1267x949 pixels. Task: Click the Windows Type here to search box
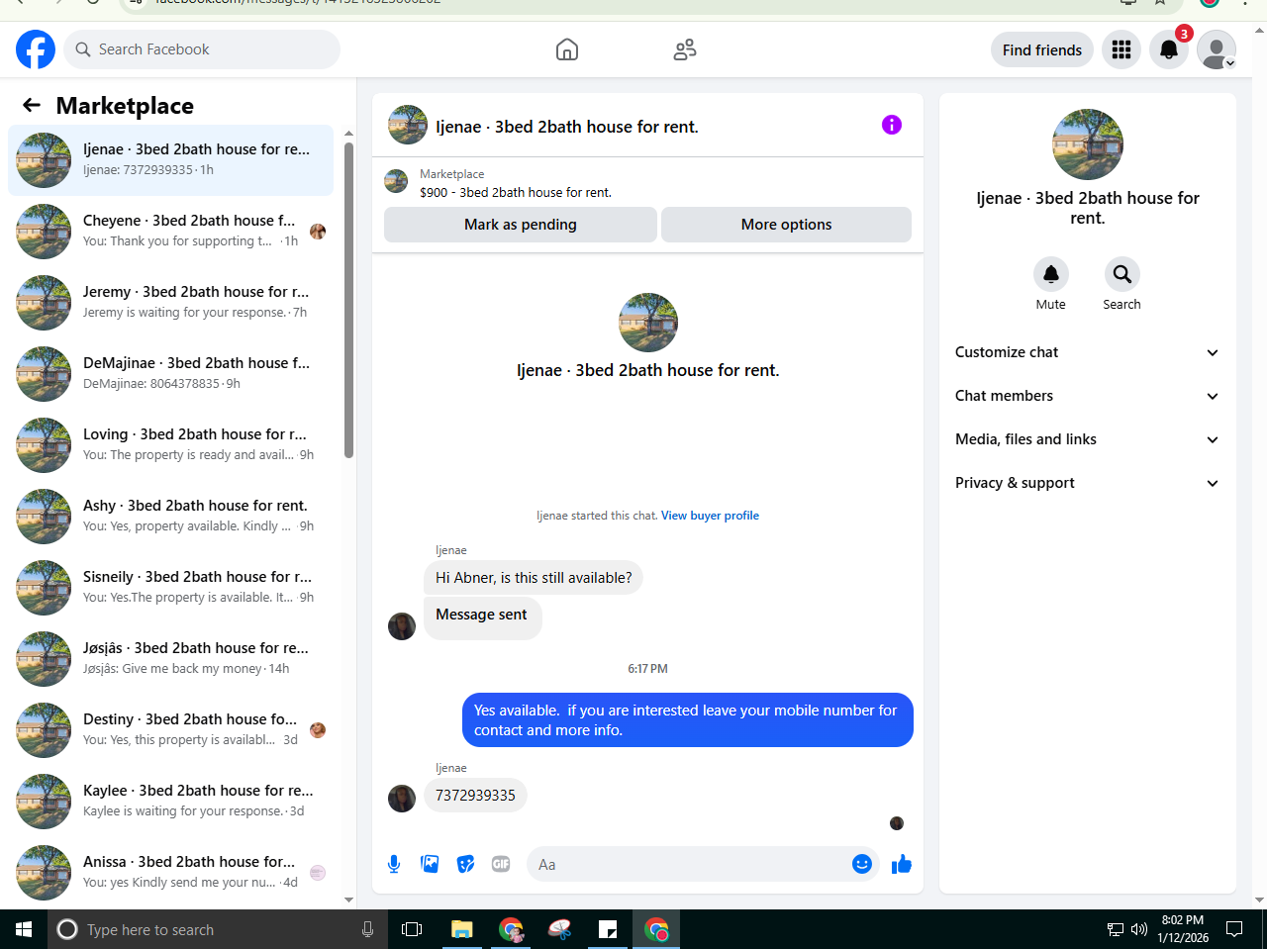(218, 929)
